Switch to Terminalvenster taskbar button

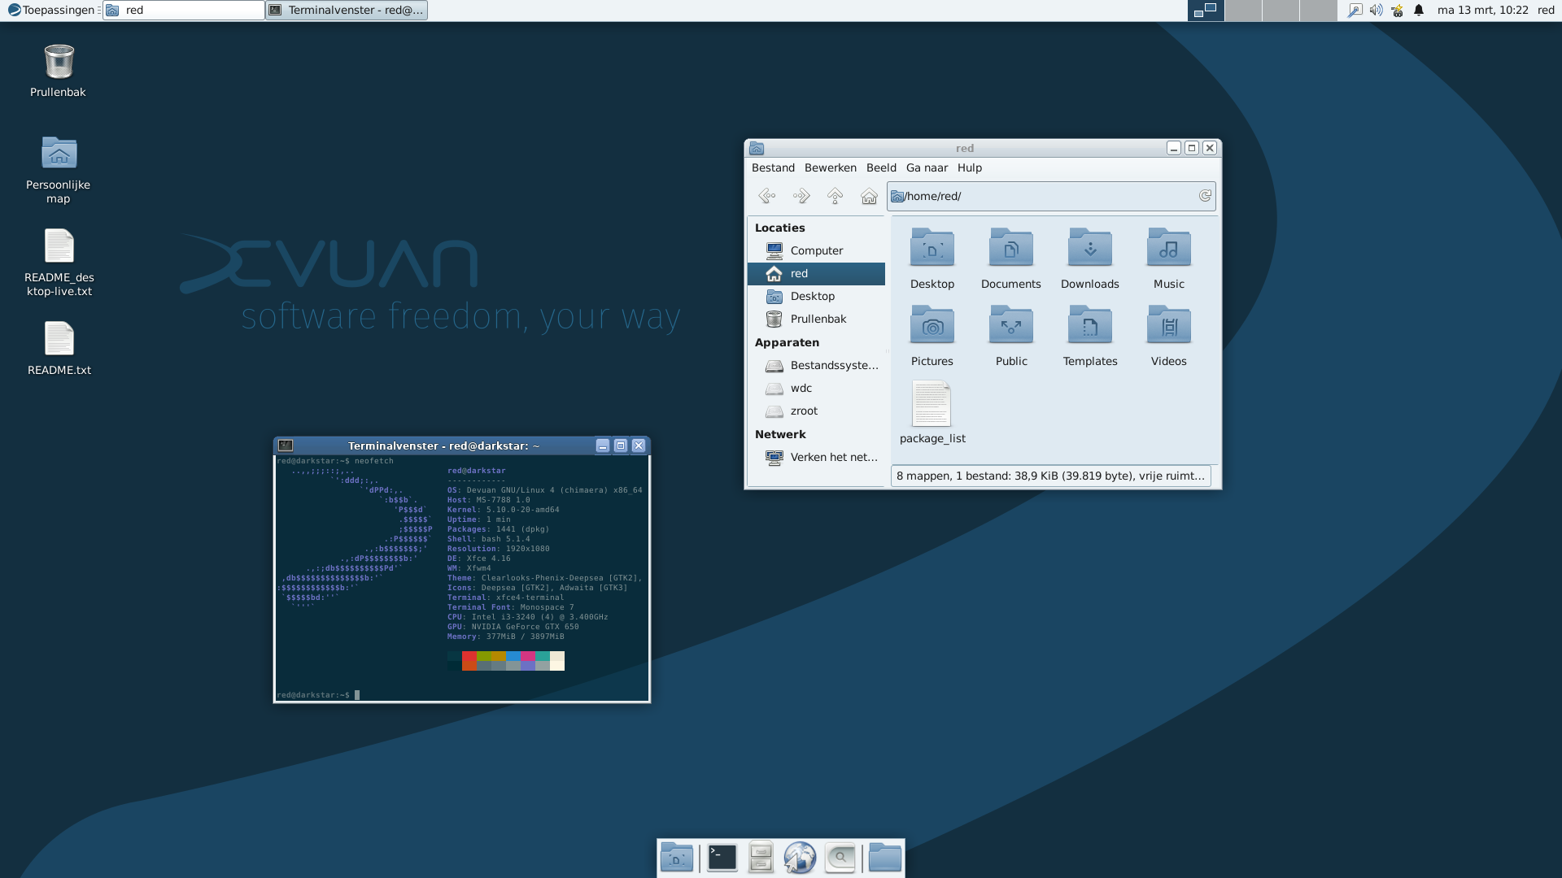(x=347, y=10)
